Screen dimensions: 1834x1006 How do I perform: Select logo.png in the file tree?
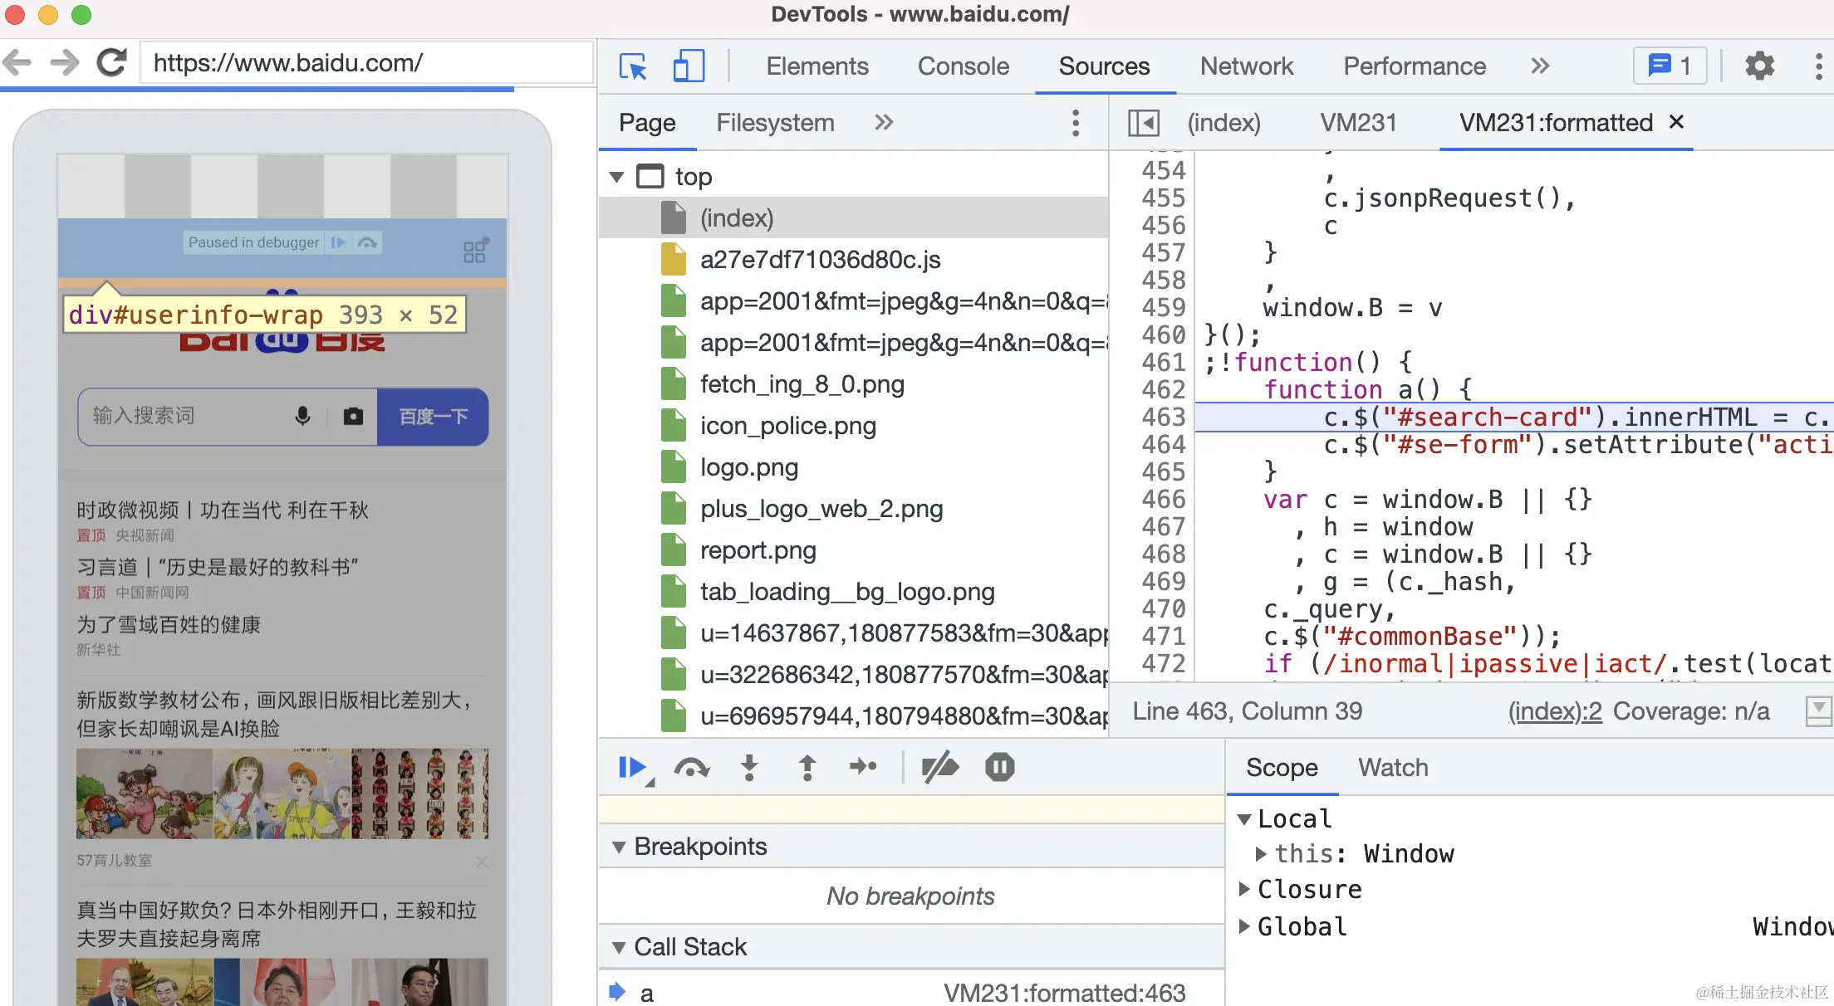click(x=748, y=467)
